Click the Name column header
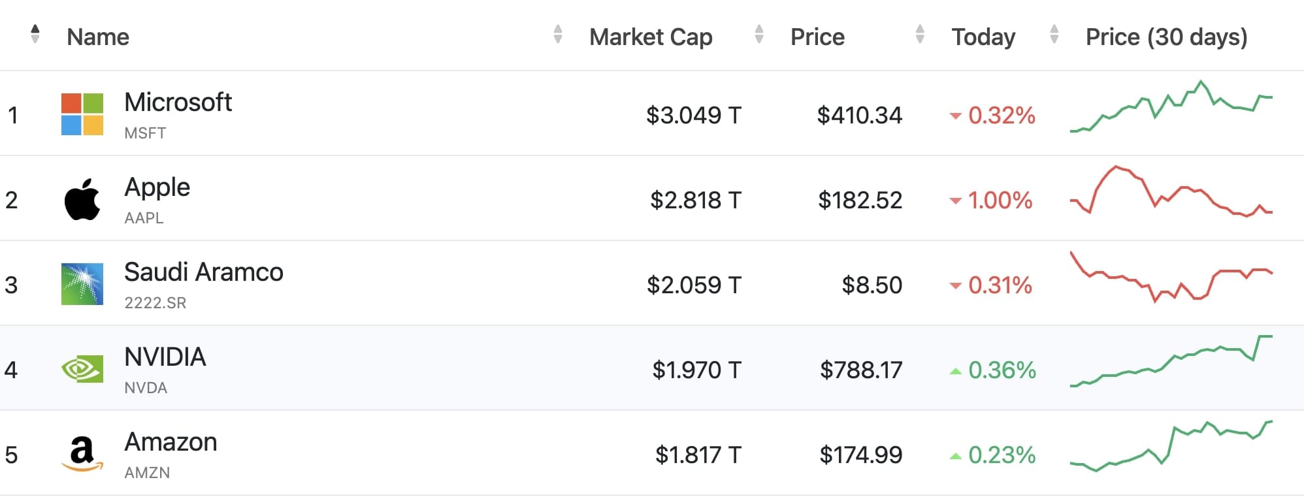This screenshot has width=1304, height=499. (x=98, y=37)
